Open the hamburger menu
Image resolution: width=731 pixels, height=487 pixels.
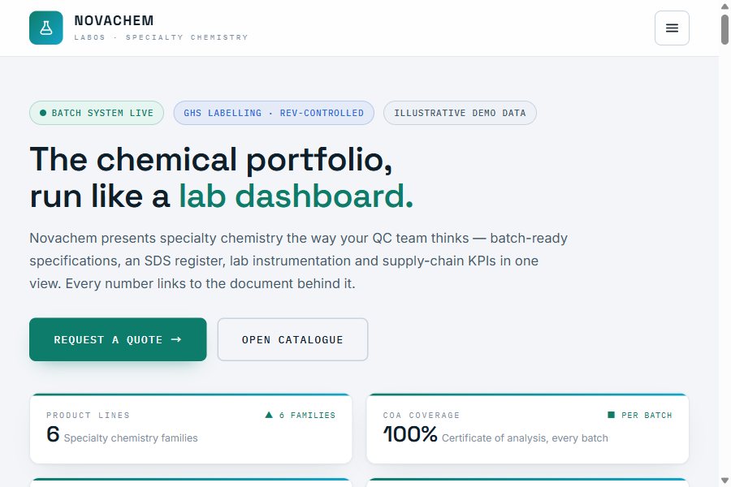point(672,28)
